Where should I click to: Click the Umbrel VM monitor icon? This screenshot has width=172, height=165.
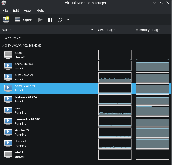[8, 143]
